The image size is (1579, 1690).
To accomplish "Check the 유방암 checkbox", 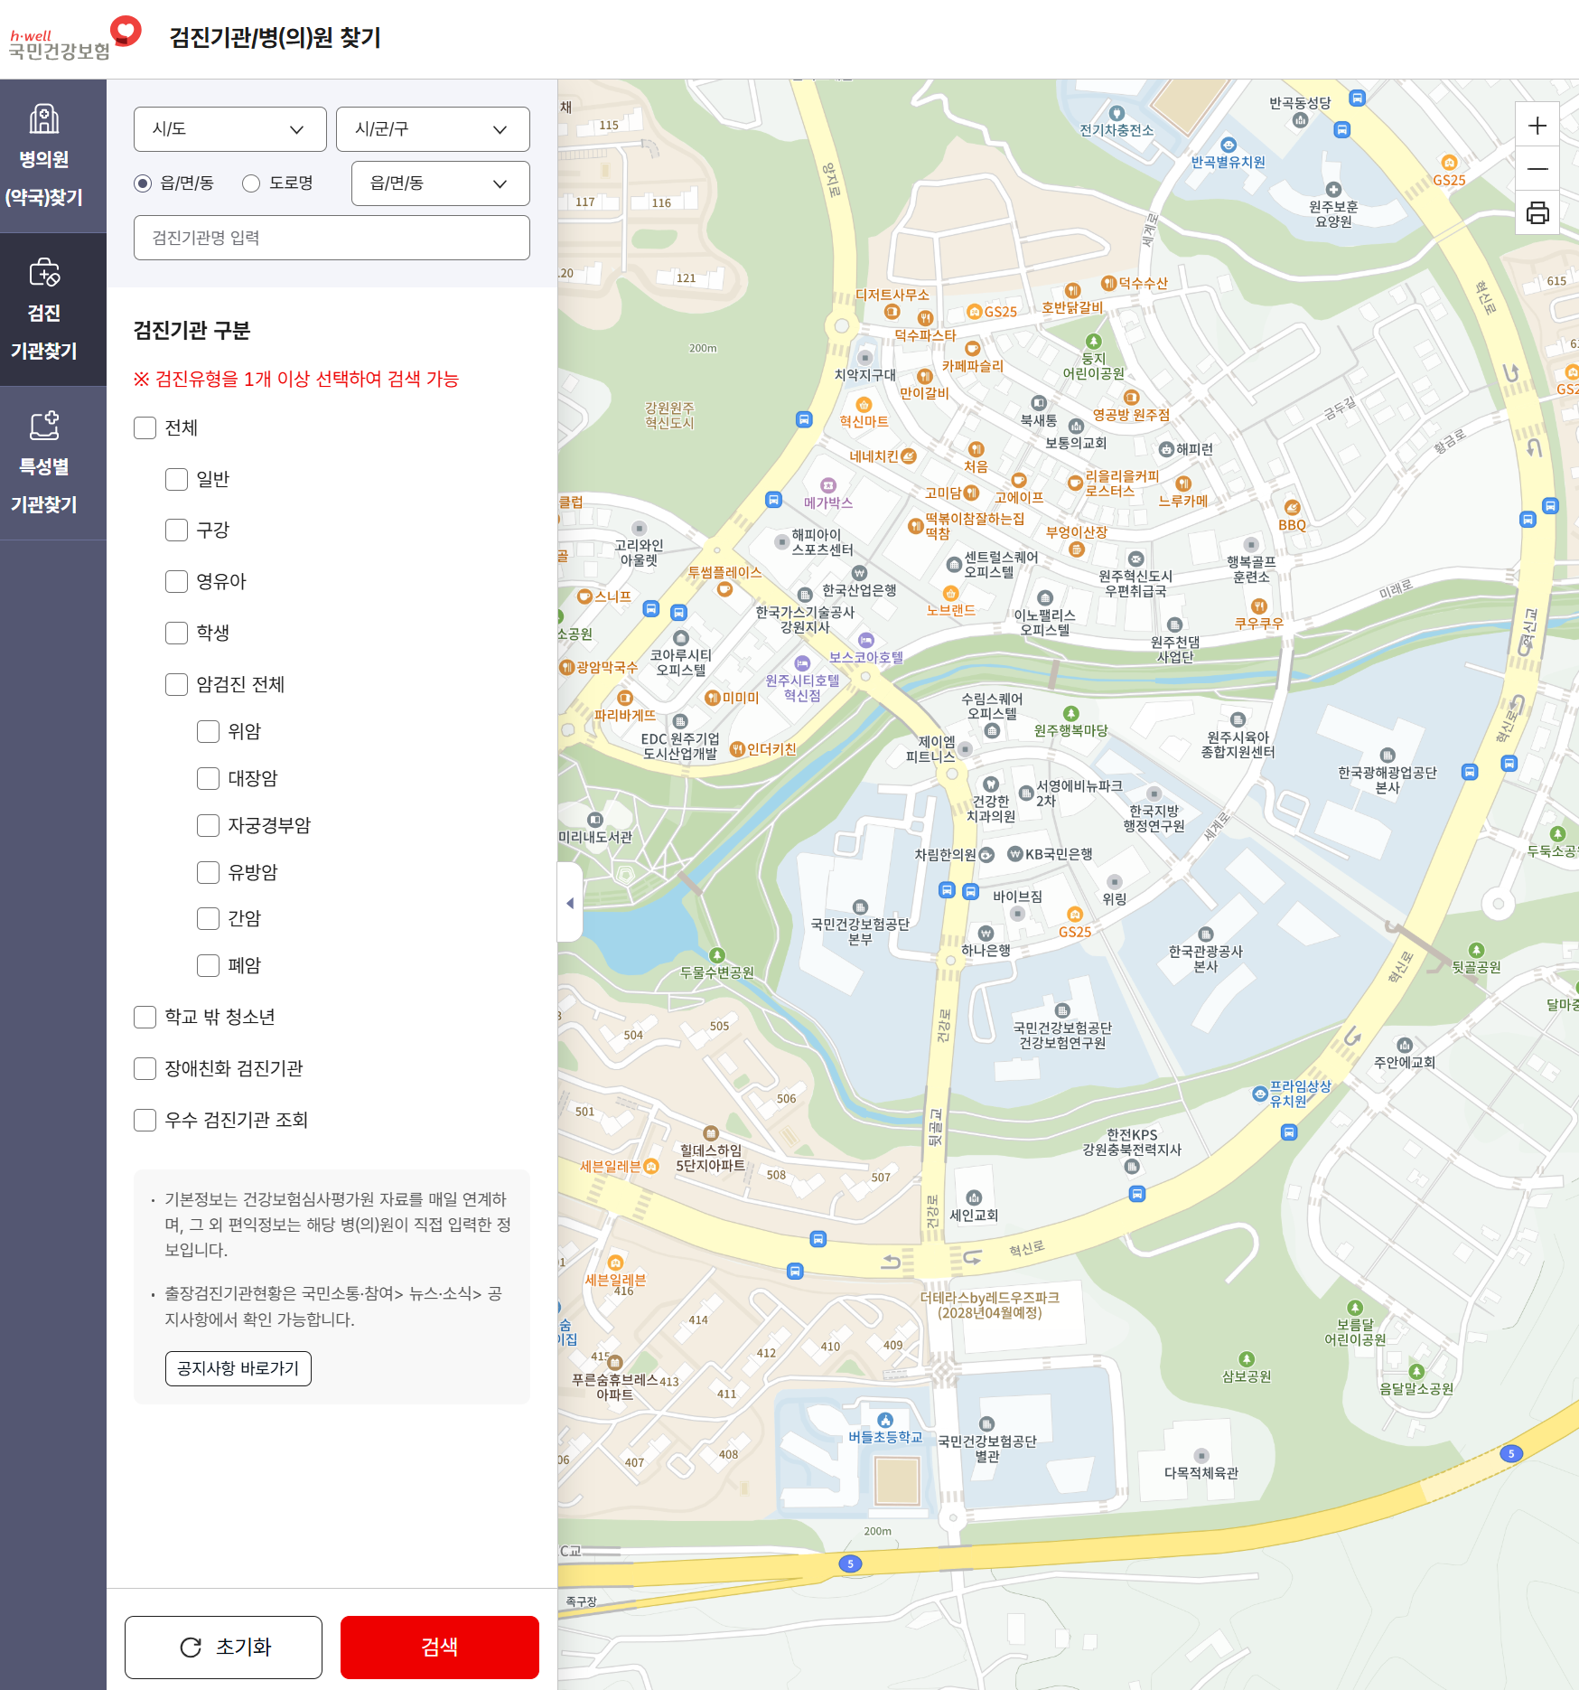I will click(208, 872).
